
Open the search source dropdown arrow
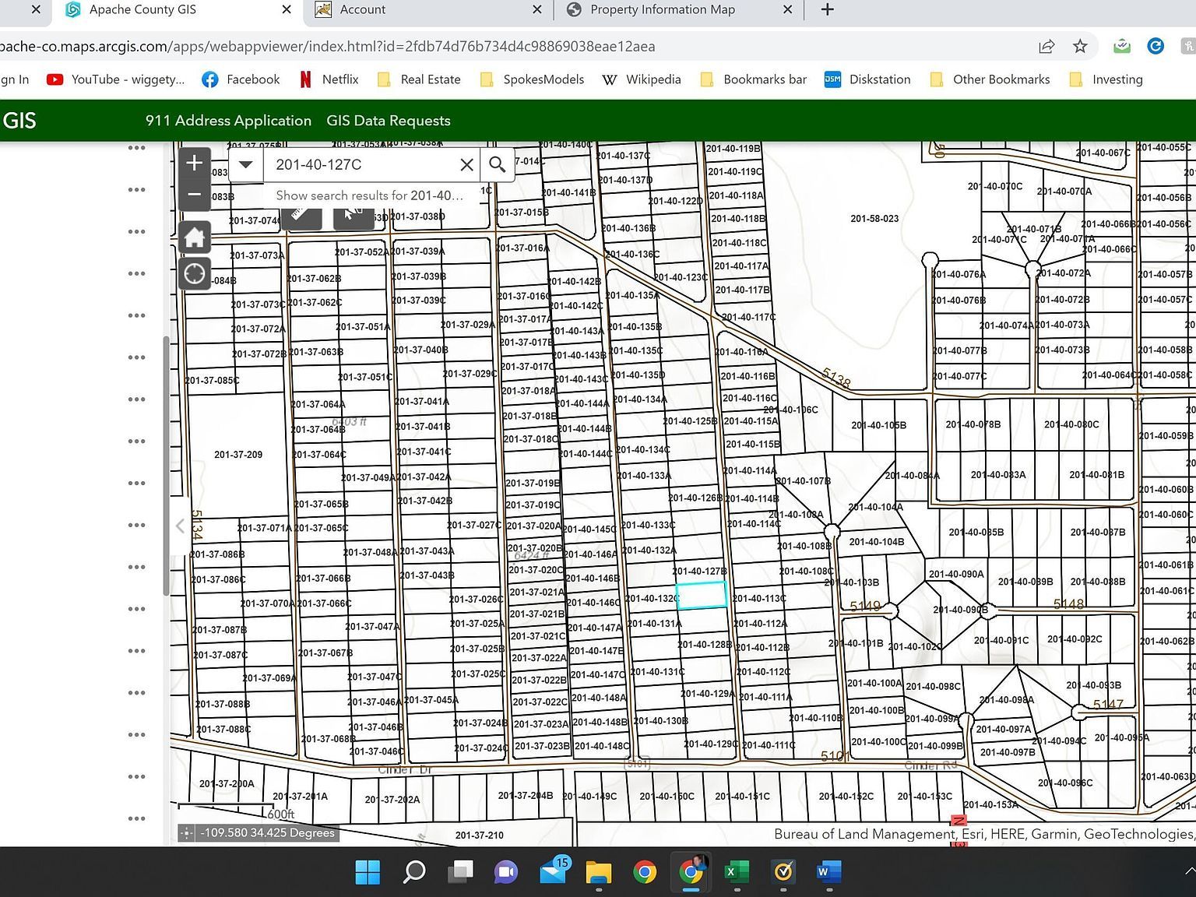(246, 164)
